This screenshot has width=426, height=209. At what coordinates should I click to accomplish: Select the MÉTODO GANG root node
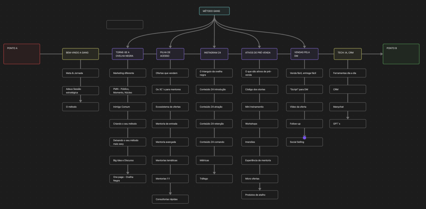[x=214, y=11]
